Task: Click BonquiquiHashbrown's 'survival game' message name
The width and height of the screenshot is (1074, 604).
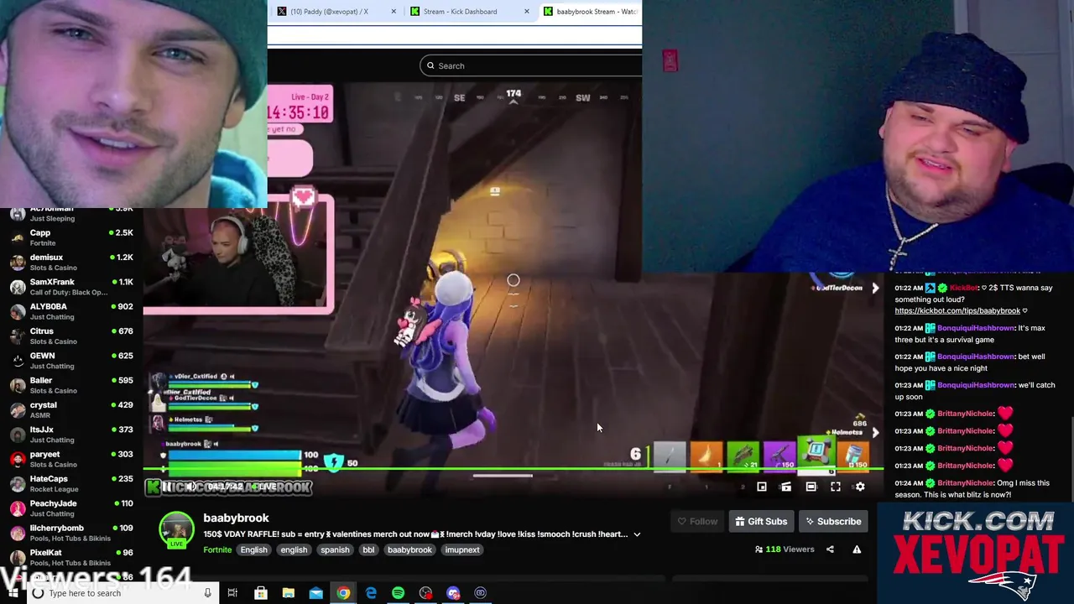Action: click(976, 328)
